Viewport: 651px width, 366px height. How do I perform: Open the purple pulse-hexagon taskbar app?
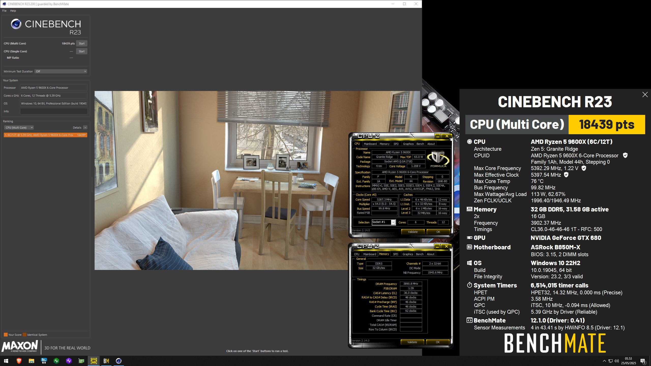(69, 361)
